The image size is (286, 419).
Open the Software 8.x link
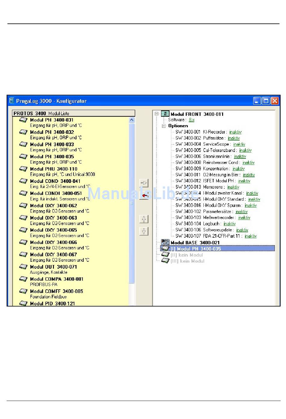[191, 120]
